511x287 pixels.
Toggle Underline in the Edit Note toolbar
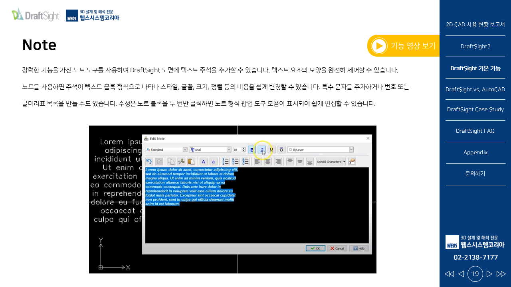tap(271, 149)
